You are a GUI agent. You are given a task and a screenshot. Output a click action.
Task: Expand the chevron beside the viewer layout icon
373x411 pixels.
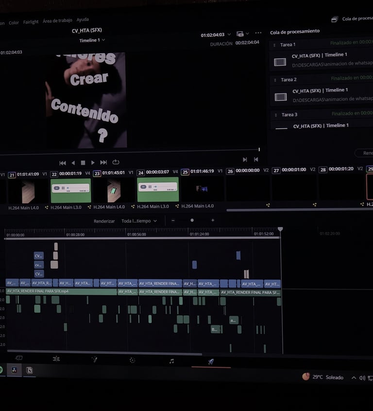[x=247, y=34]
